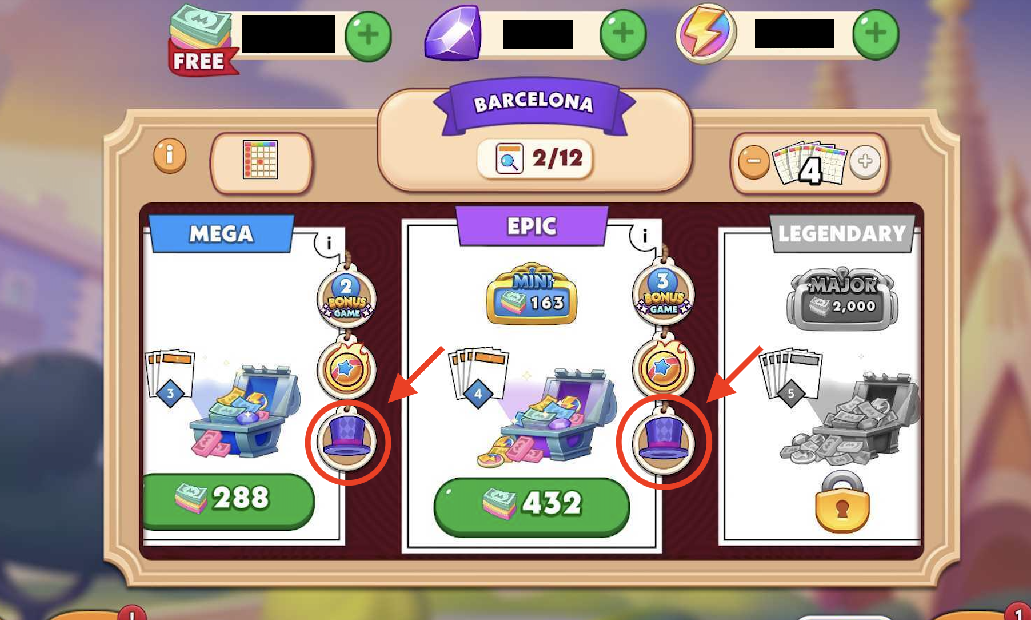The width and height of the screenshot is (1031, 620).
Task: Add lightning energy with green plus
Action: tap(876, 34)
